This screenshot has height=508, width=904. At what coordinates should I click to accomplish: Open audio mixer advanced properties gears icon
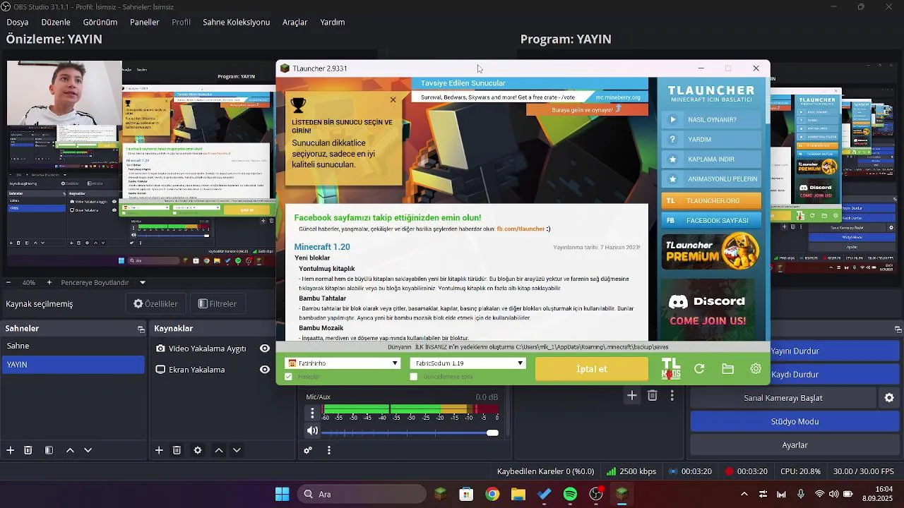[x=308, y=450]
